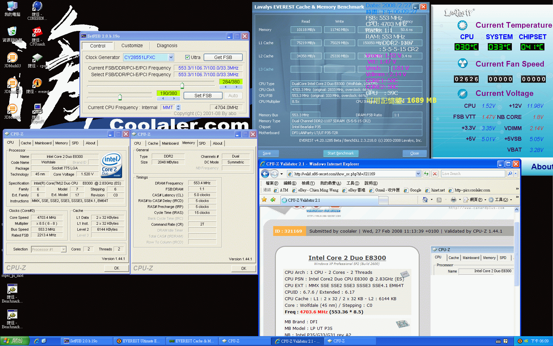
Task: Click the Print icon in IE
Action: coord(454,200)
